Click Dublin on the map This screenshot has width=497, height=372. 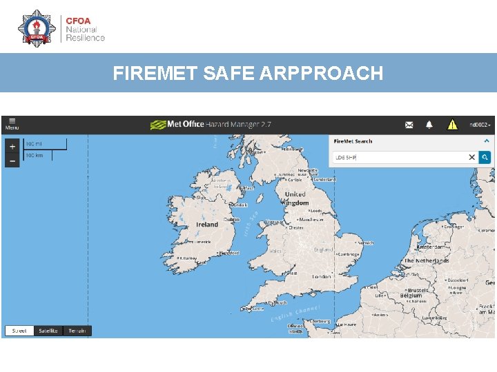click(231, 220)
